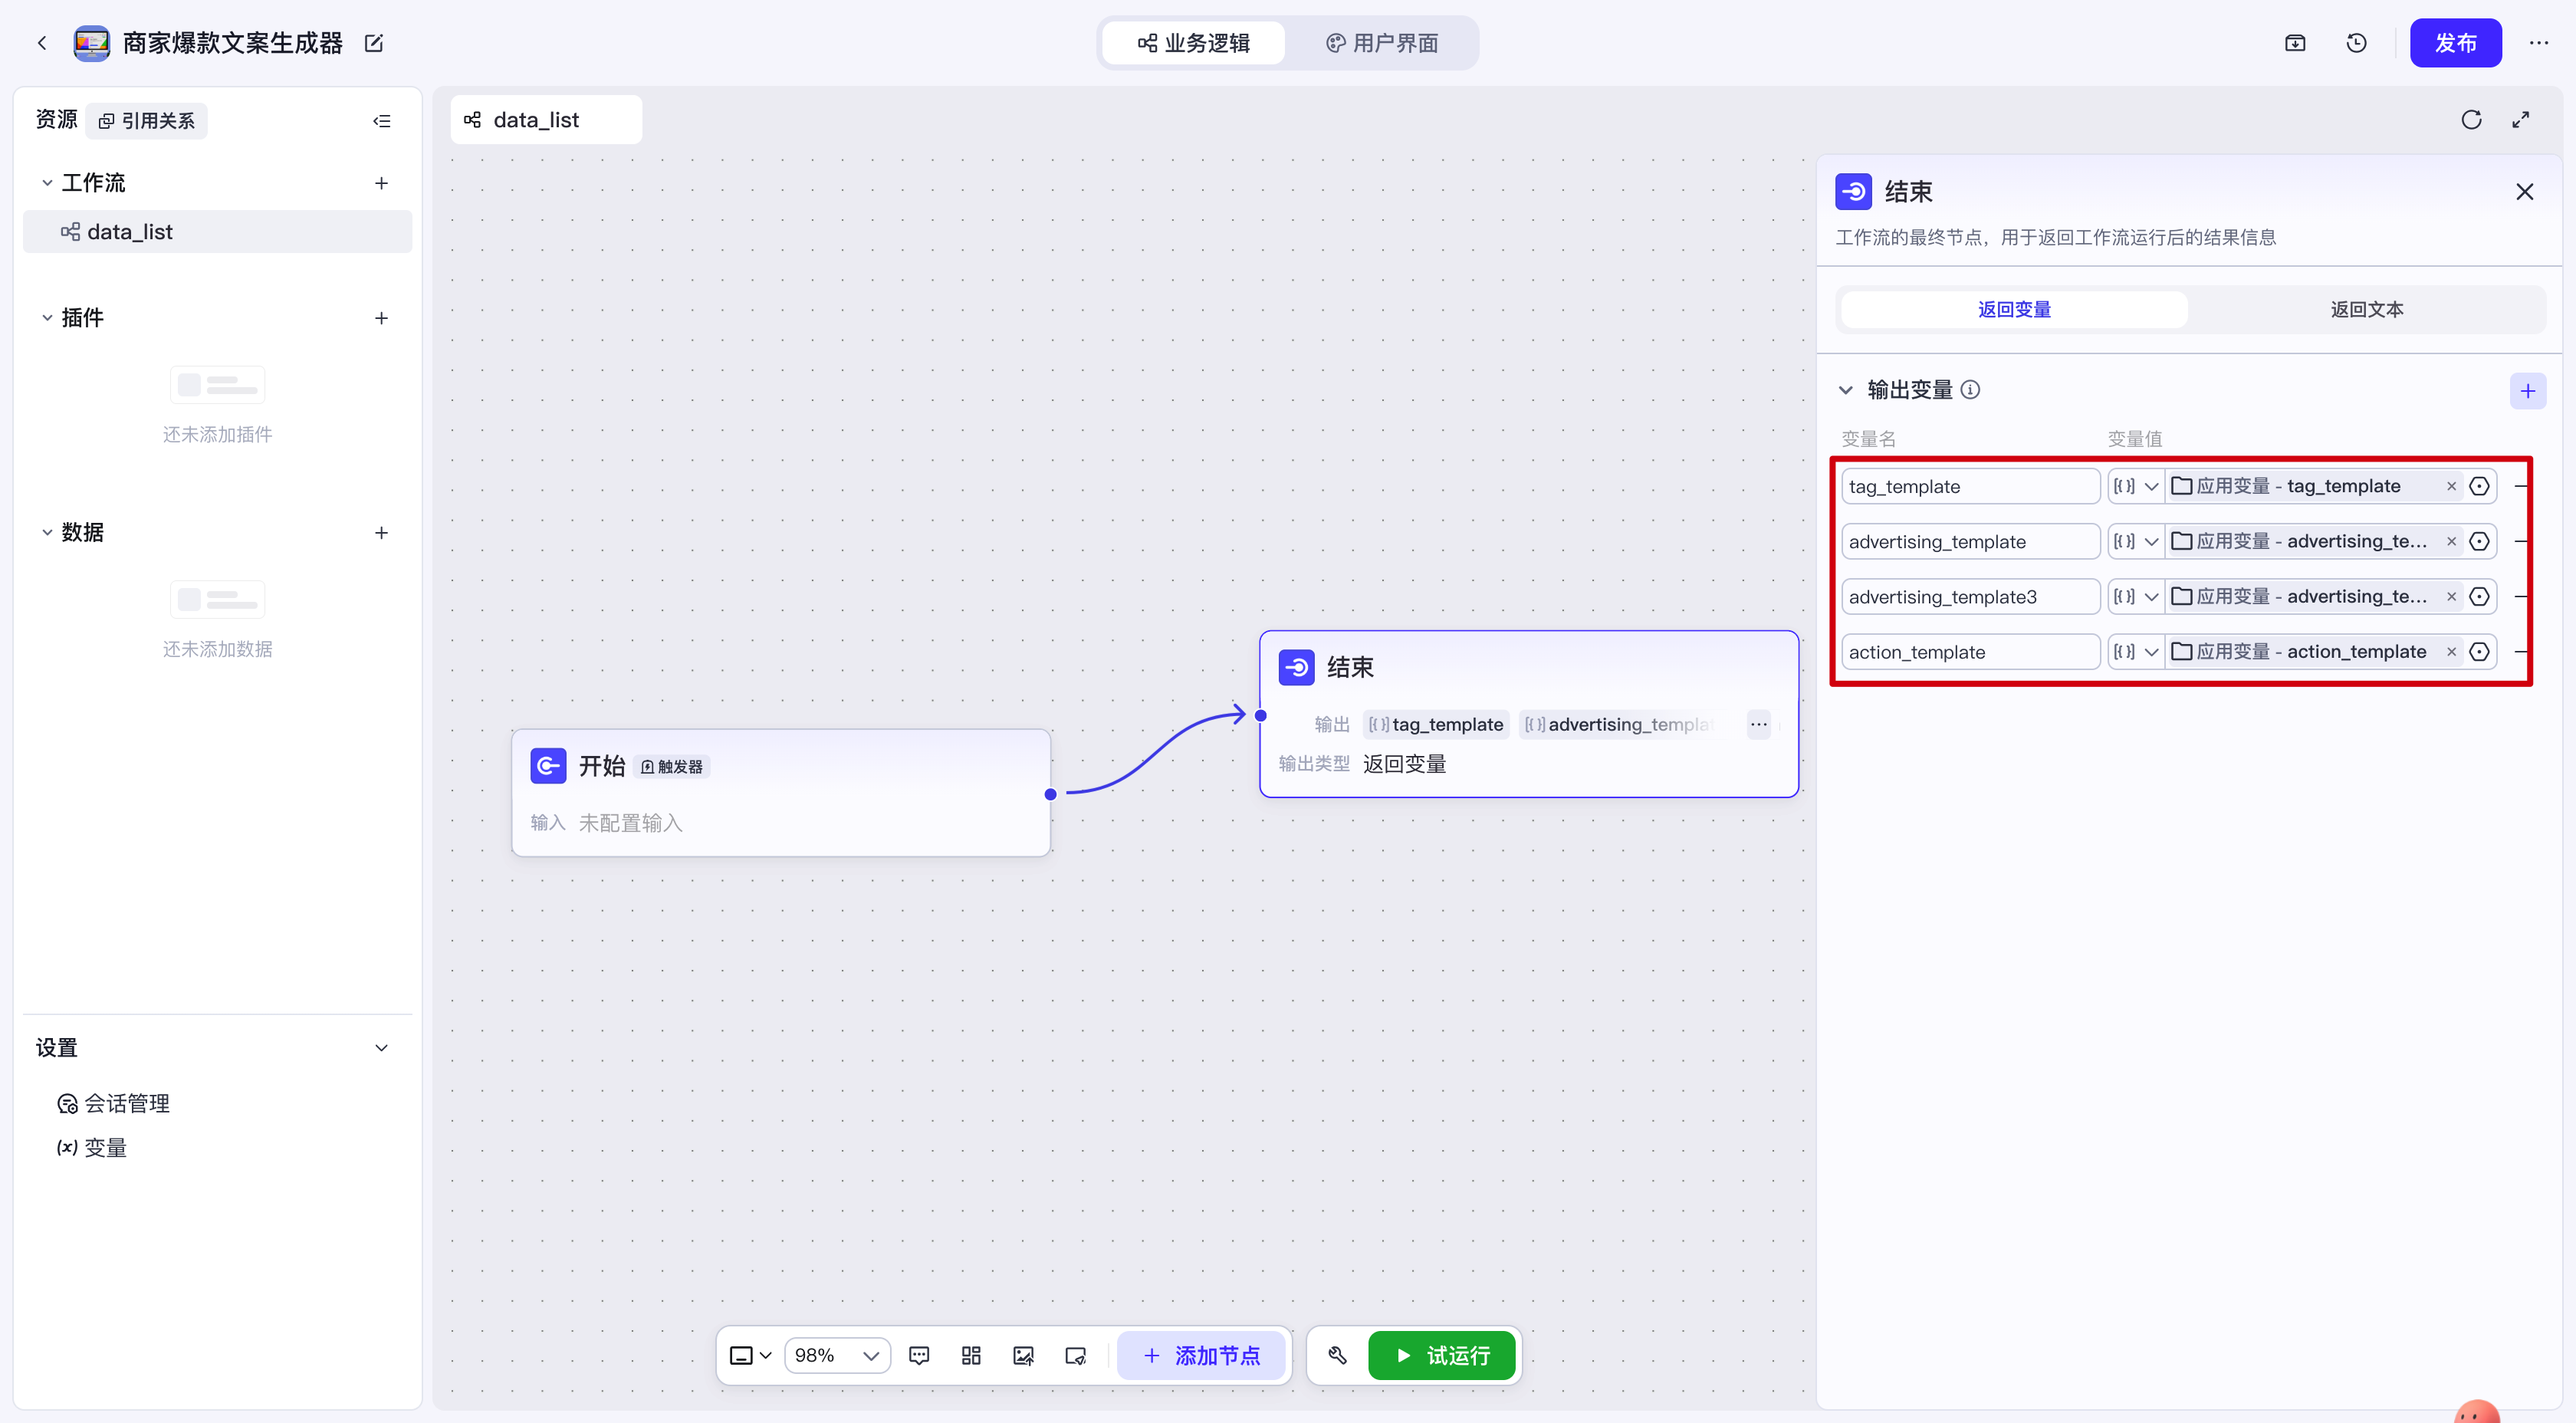The height and width of the screenshot is (1423, 2576).
Task: Click the refresh canvas icon
Action: click(x=2471, y=120)
